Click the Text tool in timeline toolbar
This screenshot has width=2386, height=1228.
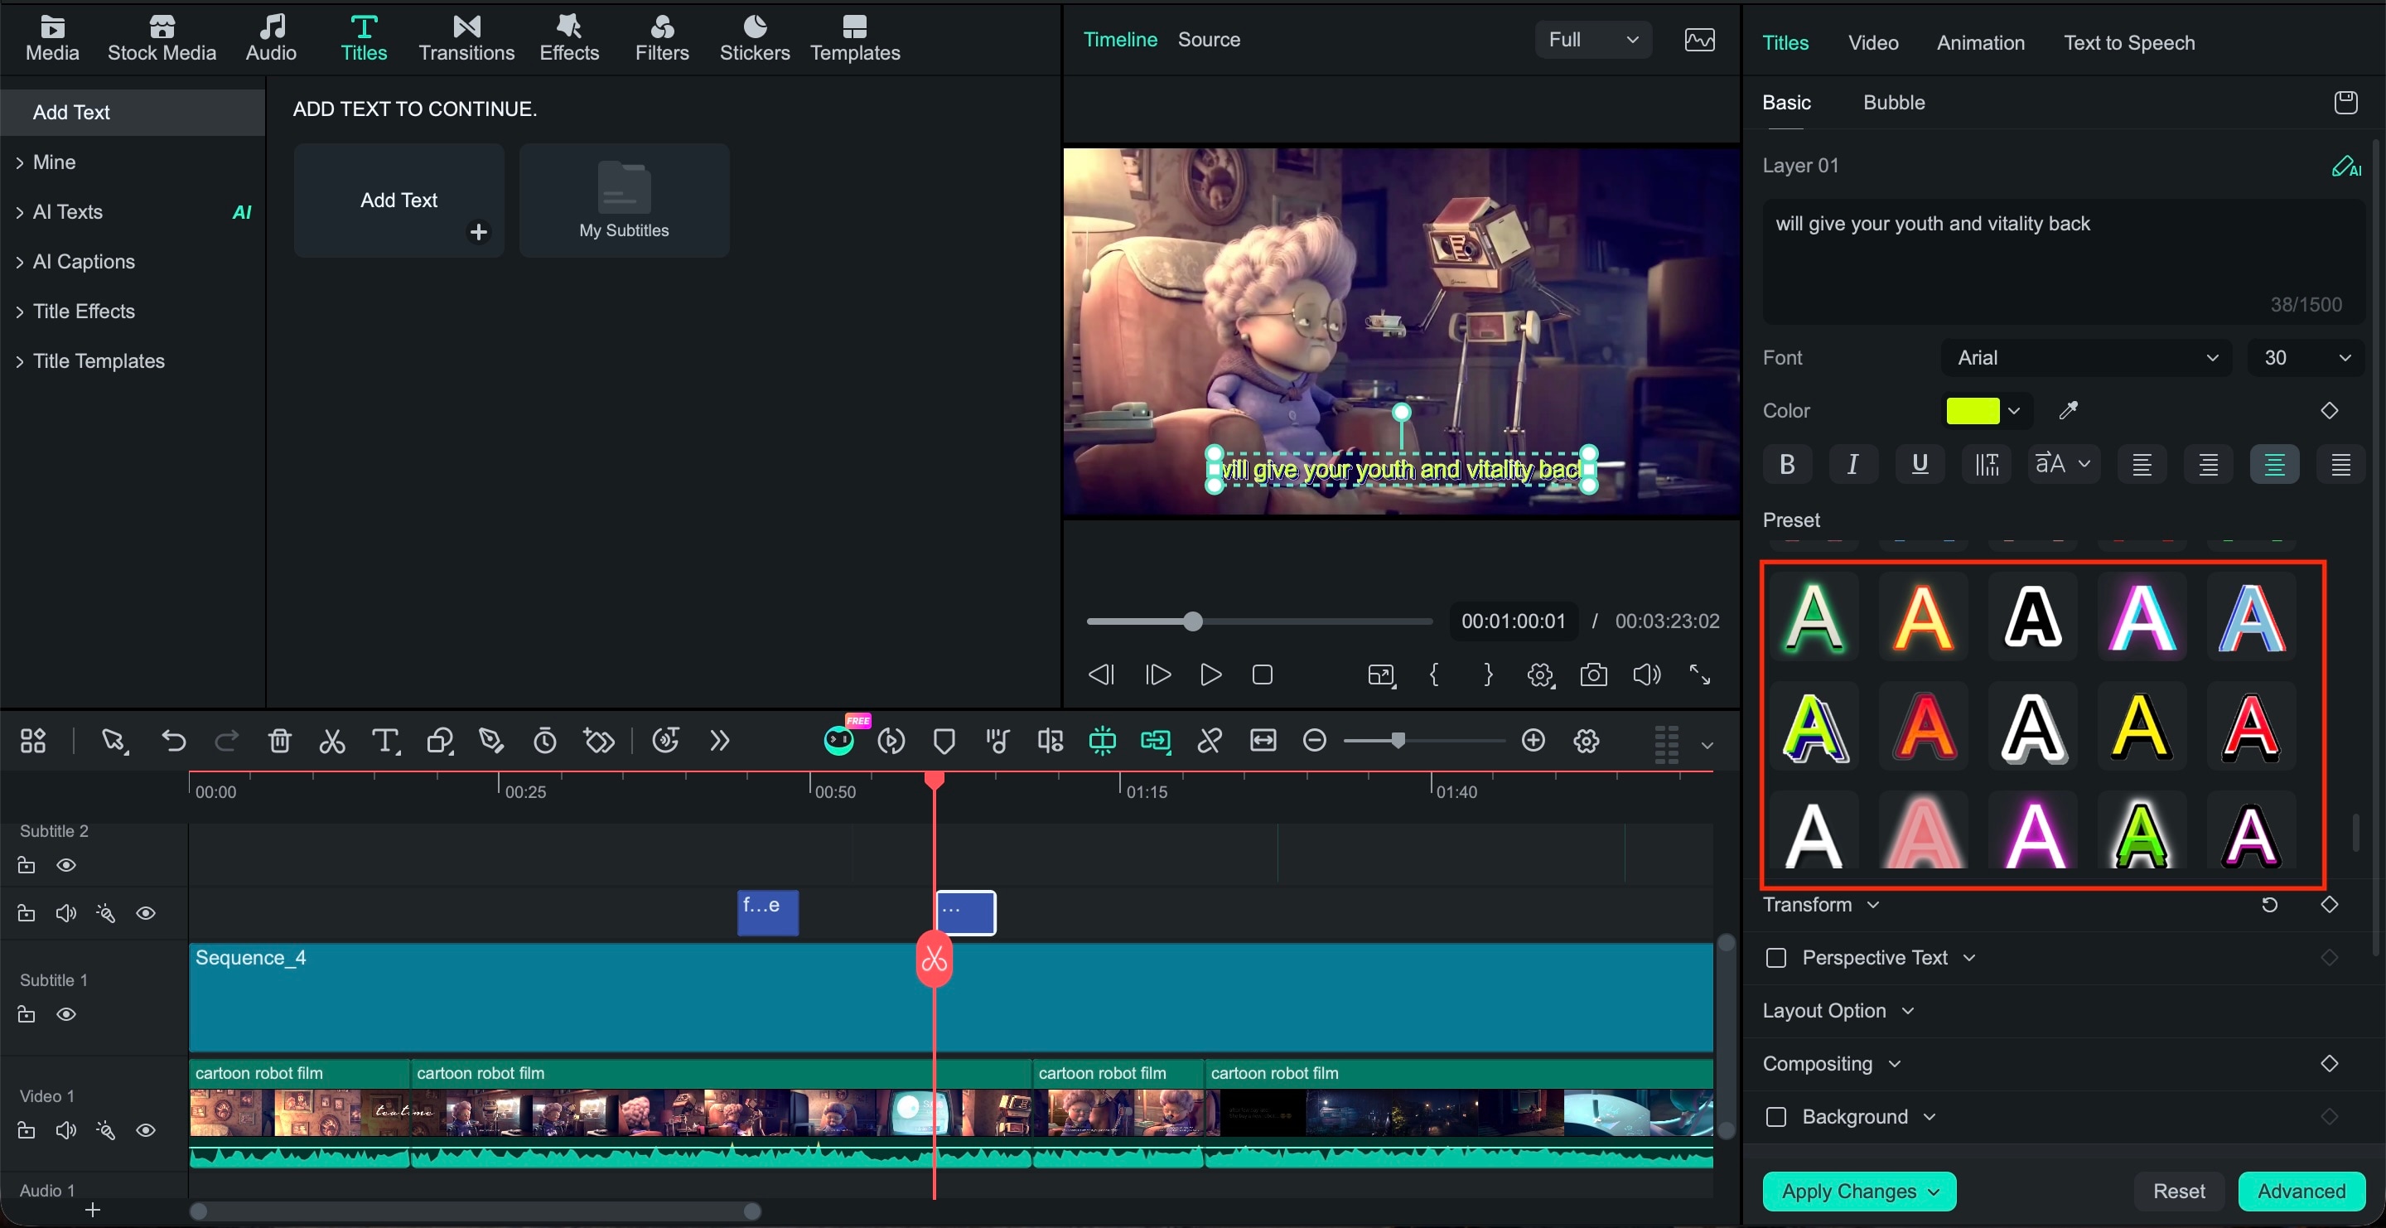(385, 741)
